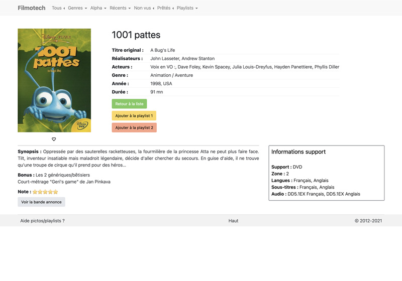Click the Support : DVD line
The width and height of the screenshot is (402, 281).
tap(286, 167)
